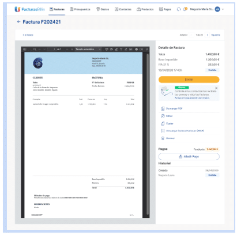Open the Contactos section
Viewport: 237px width, 237px height.
coord(123,9)
